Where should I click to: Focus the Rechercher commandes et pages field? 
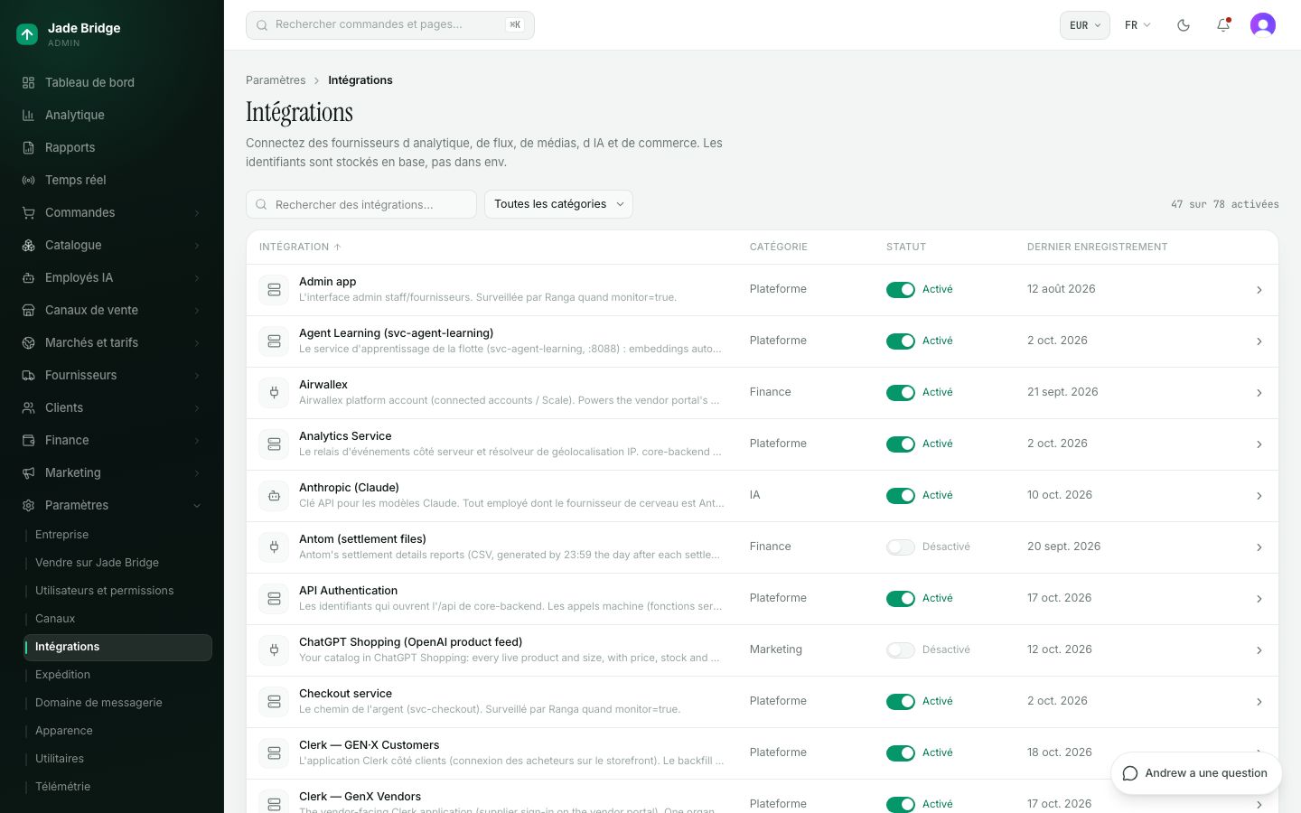coord(390,25)
